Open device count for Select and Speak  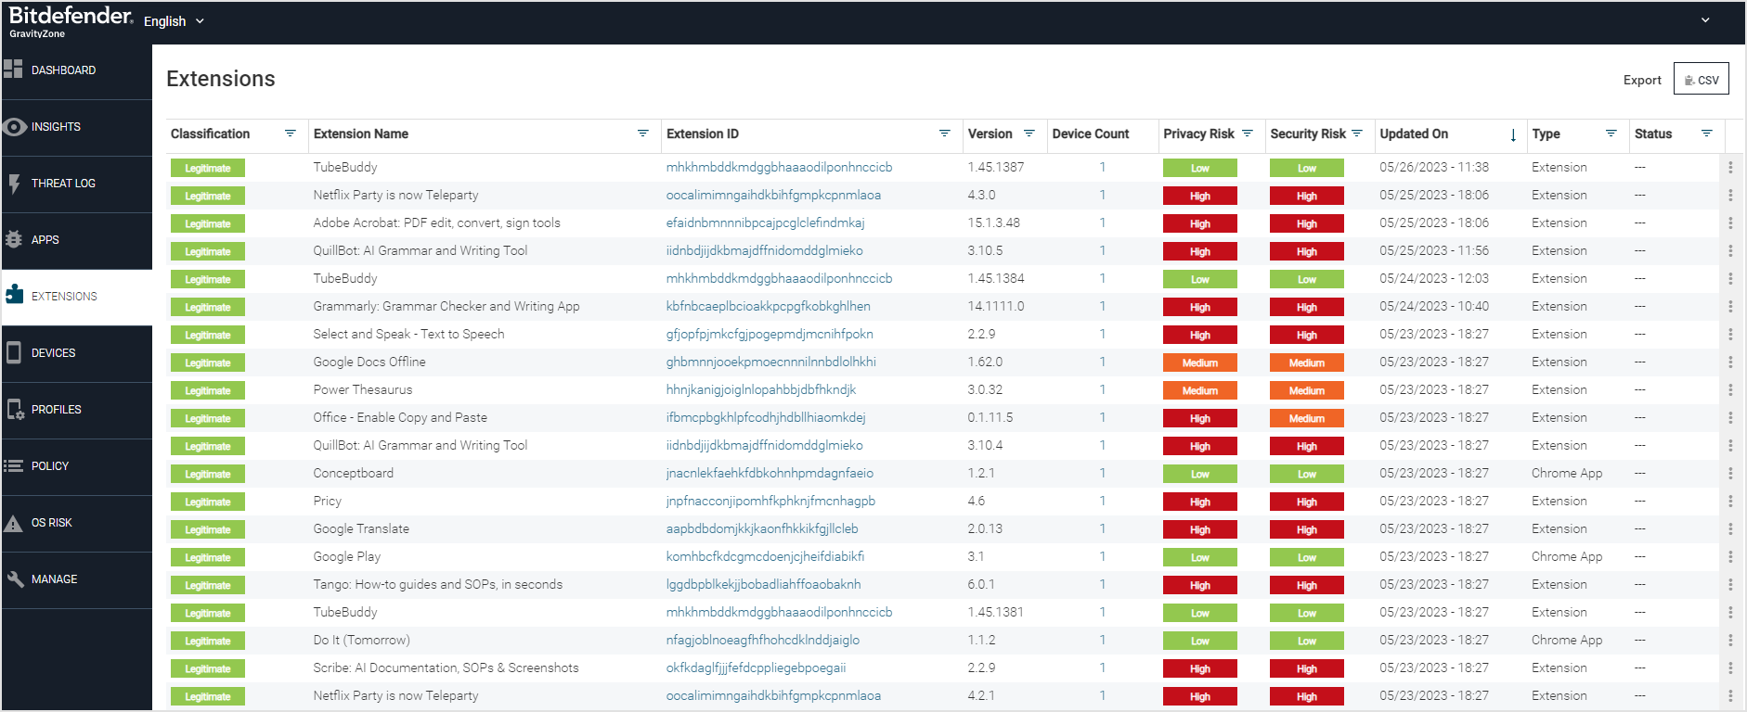tap(1102, 335)
